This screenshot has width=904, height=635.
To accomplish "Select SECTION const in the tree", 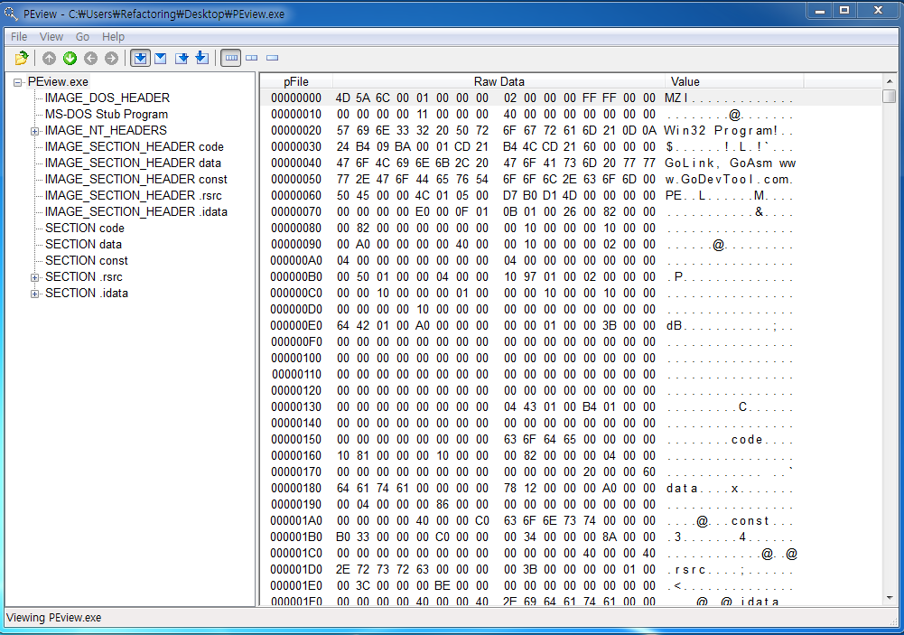I will [87, 261].
